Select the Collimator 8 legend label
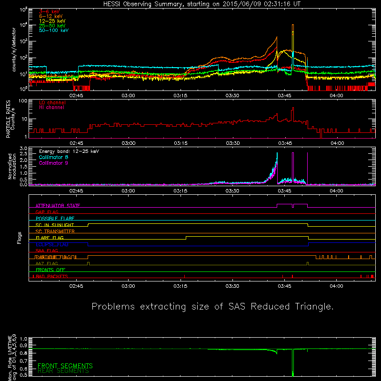381x381 pixels. [x=53, y=157]
